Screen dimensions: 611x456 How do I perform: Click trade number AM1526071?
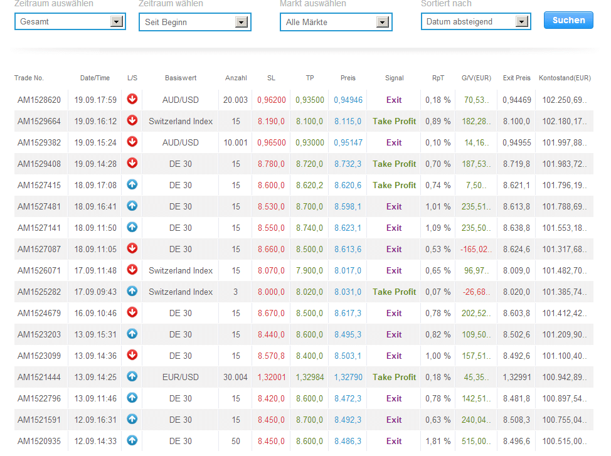coord(39,270)
